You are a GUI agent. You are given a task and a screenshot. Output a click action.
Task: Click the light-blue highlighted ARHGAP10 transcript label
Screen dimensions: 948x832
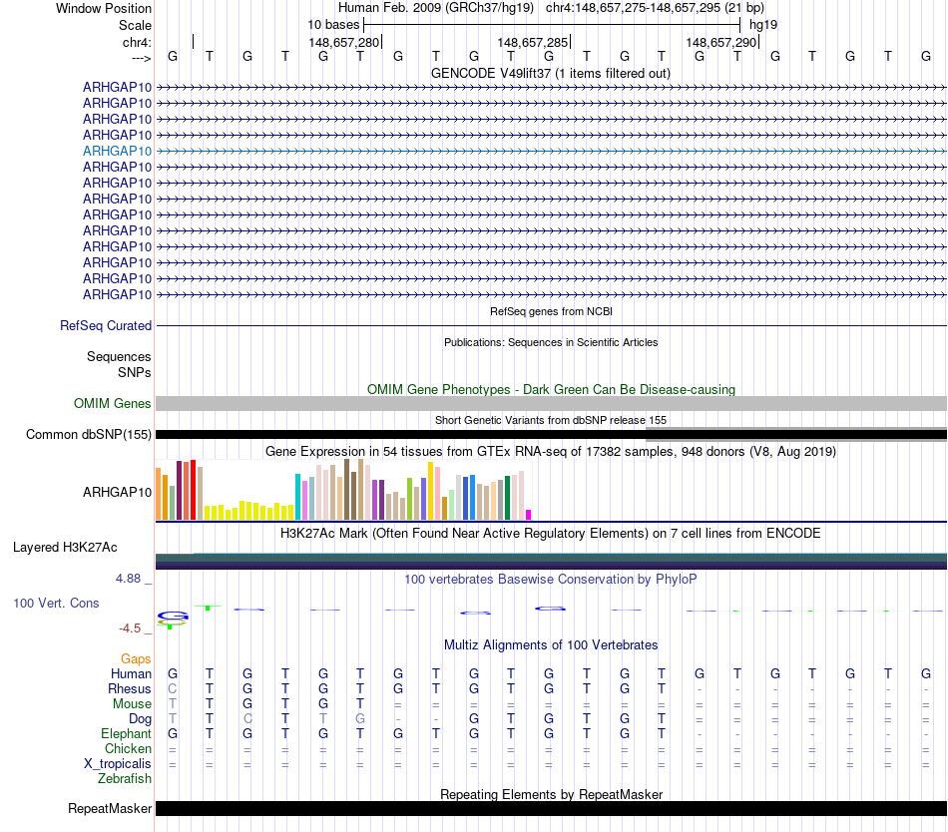[x=118, y=151]
